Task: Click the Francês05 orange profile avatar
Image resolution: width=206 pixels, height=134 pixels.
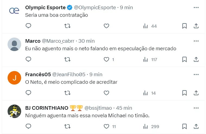Action: [x=14, y=78]
